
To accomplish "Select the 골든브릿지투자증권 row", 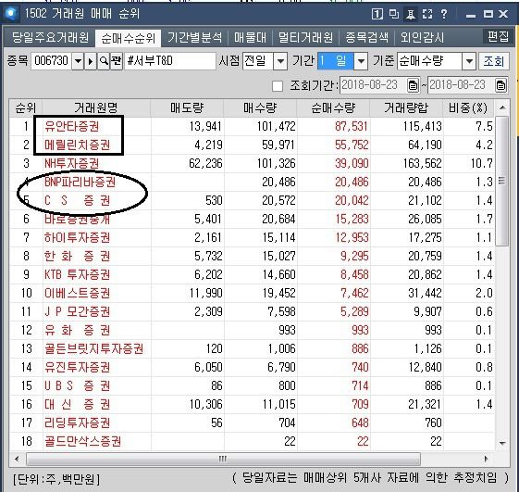I will pyautogui.click(x=252, y=348).
